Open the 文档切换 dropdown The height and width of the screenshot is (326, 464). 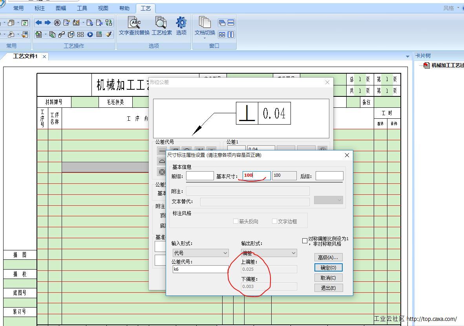(205, 27)
